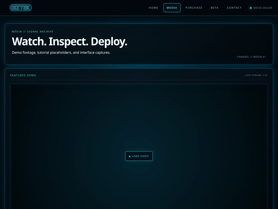Click the 'Demo footage, tutorial placeholders' subtitle
This screenshot has width=278, height=209.
(61, 53)
